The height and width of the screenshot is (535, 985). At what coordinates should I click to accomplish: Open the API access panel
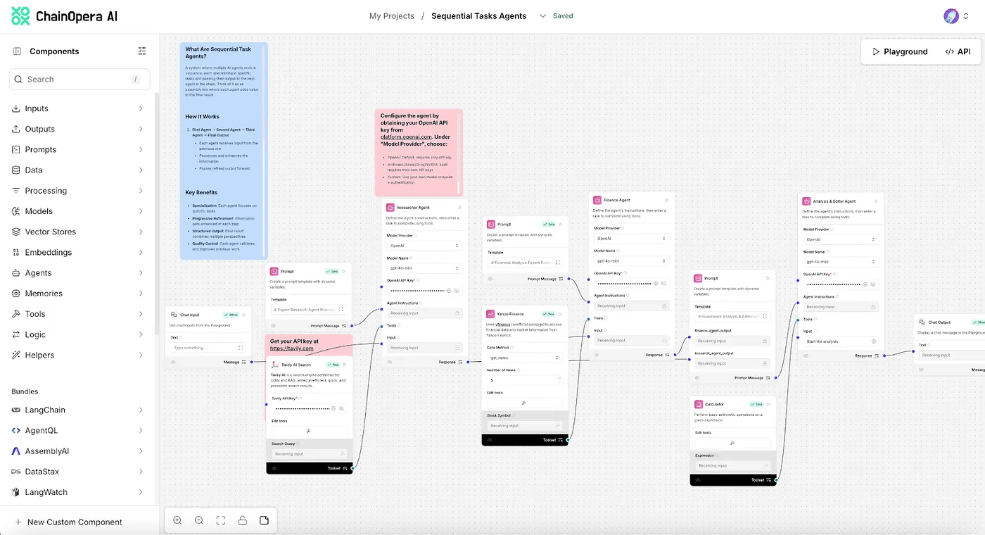coord(958,51)
